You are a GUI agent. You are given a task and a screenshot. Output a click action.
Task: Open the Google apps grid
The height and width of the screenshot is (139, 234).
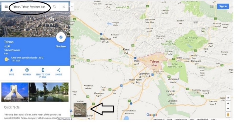[x=212, y=6]
